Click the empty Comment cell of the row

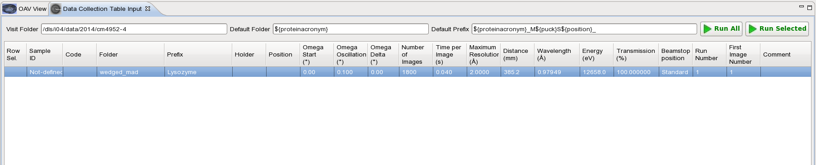[x=786, y=72]
